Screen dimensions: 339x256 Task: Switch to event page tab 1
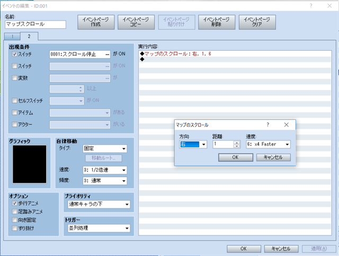point(12,37)
